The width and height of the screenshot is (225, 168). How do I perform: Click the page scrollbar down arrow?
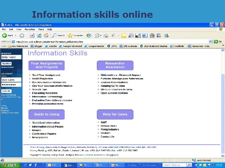pyautogui.click(x=222, y=156)
